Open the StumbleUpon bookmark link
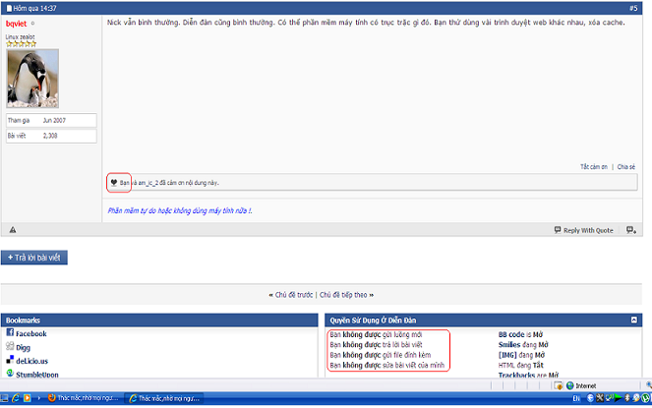Screen dimensions: 652x408 pos(37,375)
